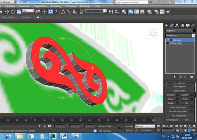Switch to the Populate ribbon tab
Viewport: 197px width, 140px height.
point(26,17)
